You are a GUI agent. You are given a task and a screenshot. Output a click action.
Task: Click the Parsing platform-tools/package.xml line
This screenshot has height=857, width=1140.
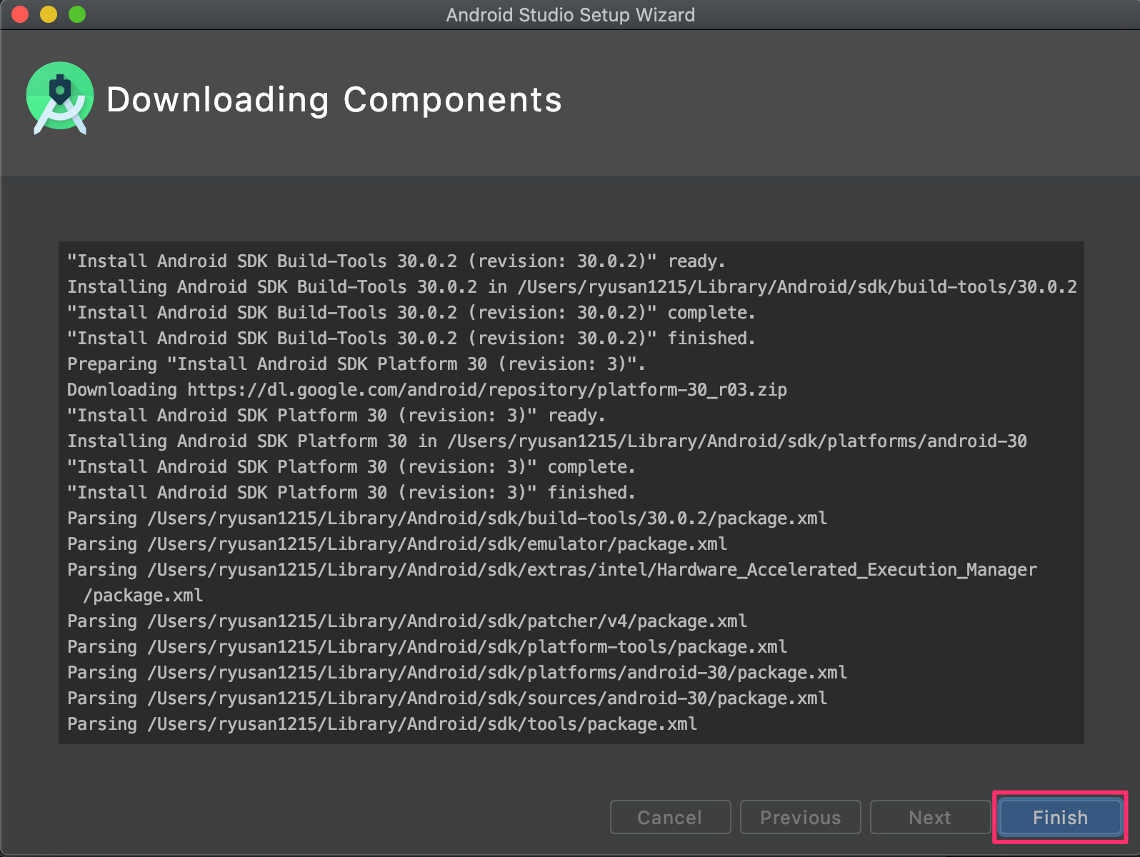tap(427, 647)
